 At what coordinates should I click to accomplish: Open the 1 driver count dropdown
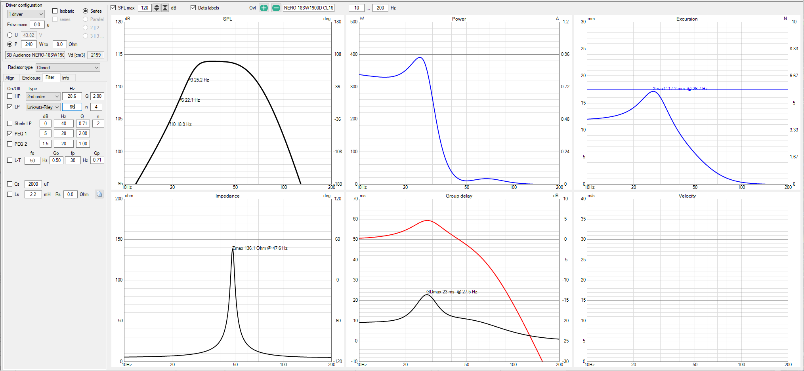point(26,14)
